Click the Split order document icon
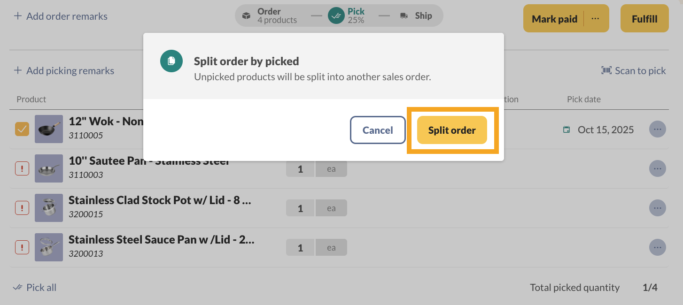This screenshot has width=683, height=305. point(171,61)
